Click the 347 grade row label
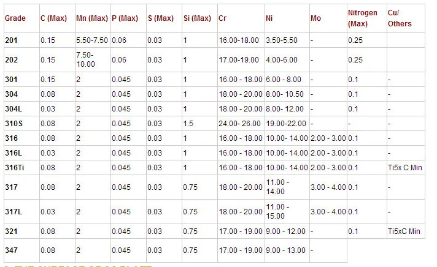Viewport: 437px width, 267px height. [x=11, y=250]
